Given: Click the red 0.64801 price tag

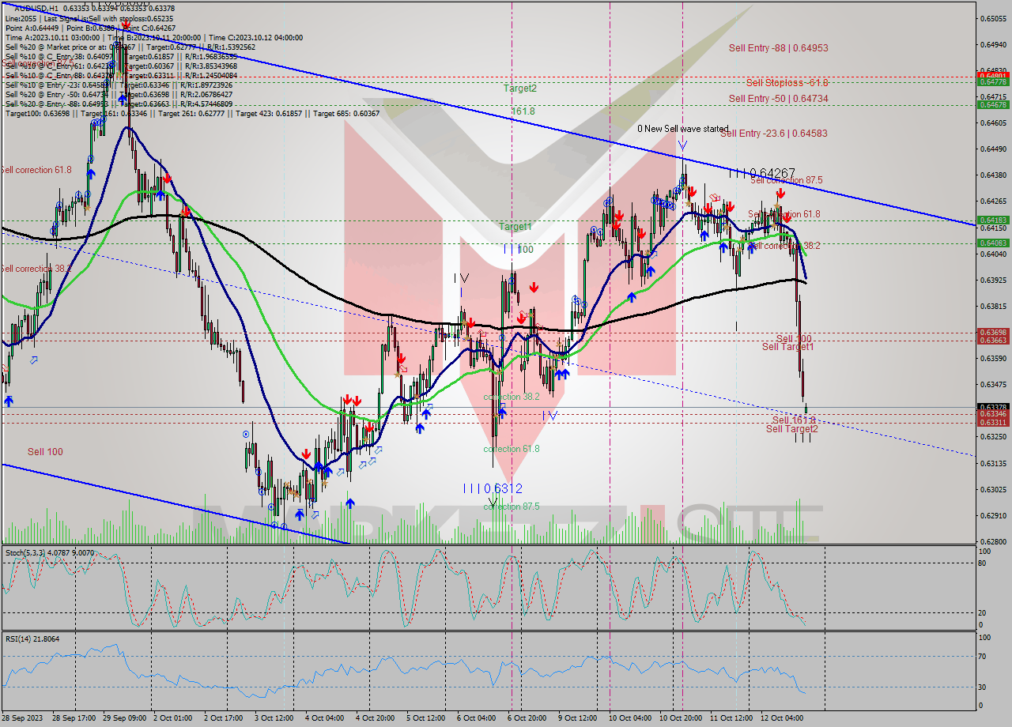Looking at the screenshot, I should 992,76.
